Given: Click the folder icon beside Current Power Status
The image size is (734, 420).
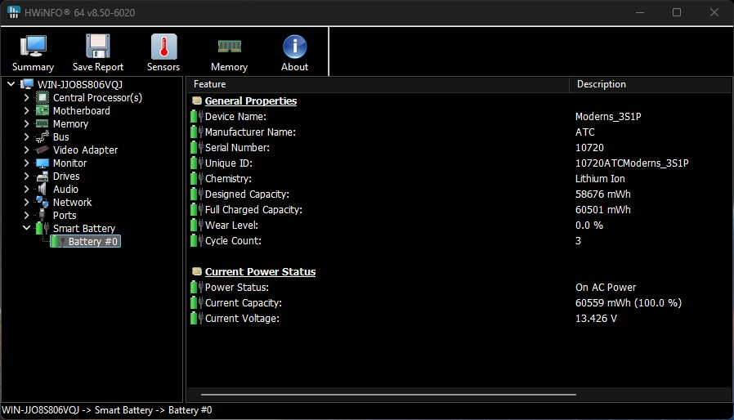Looking at the screenshot, I should pos(197,271).
